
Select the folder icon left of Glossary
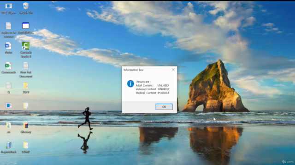click(8, 128)
